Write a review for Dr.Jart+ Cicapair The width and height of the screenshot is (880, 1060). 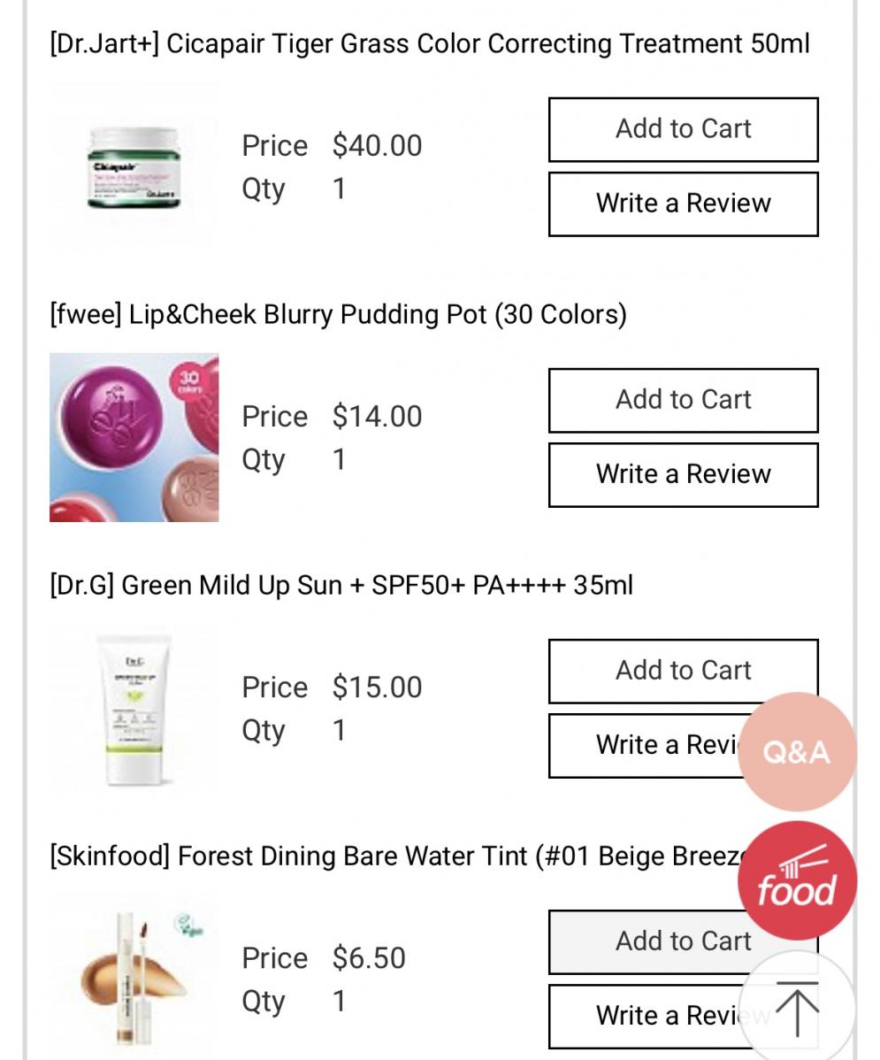tap(683, 204)
